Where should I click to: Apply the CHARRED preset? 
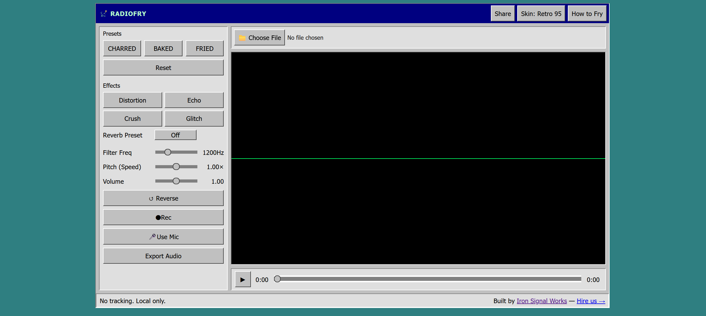pos(122,49)
